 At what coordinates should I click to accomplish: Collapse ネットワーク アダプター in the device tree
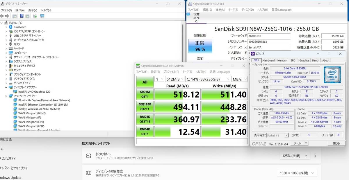pos(6,95)
